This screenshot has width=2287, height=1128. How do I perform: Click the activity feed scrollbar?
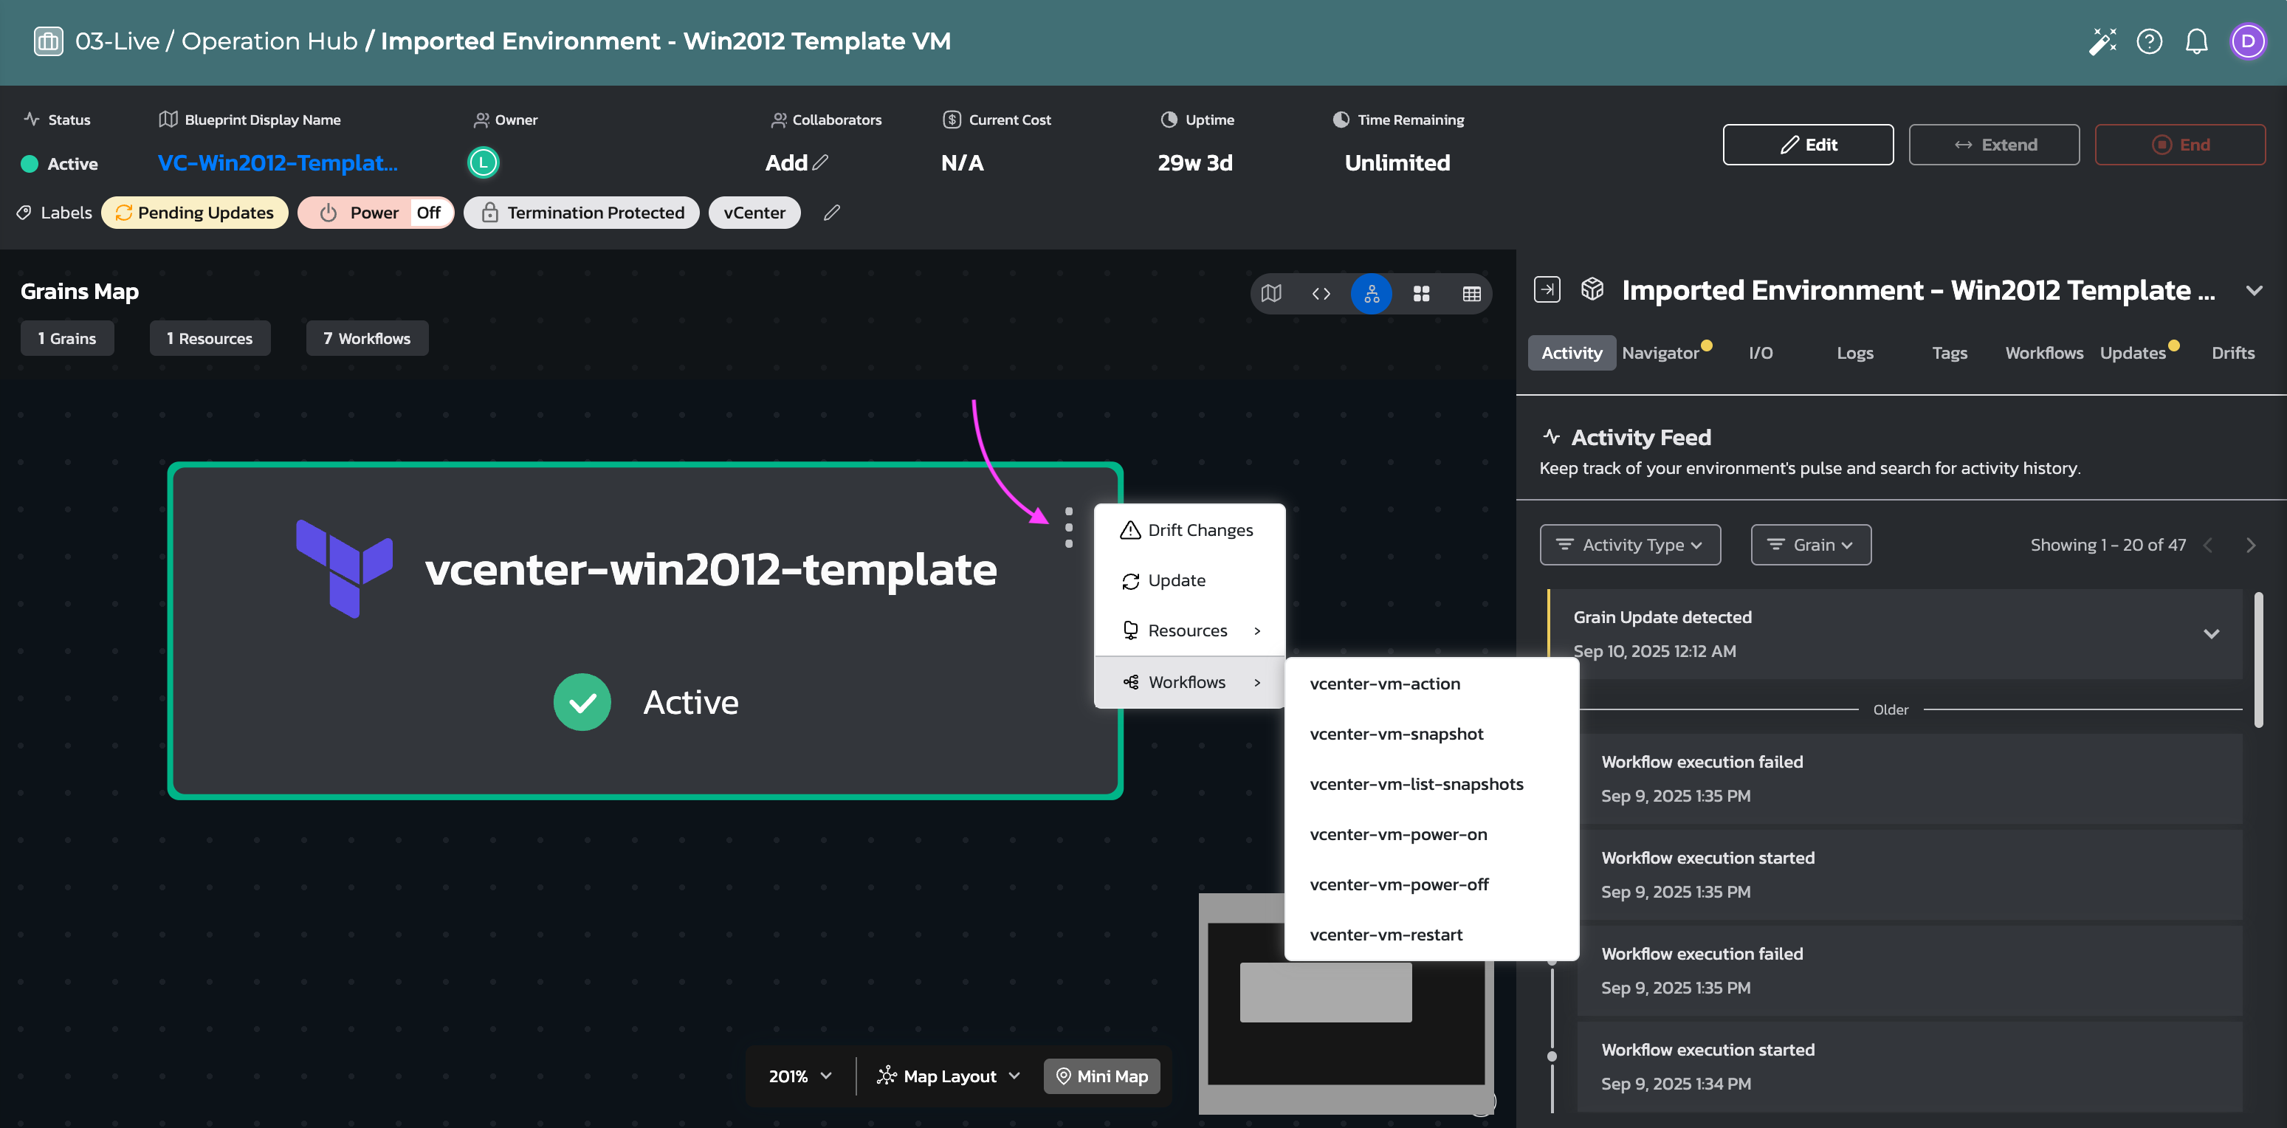tap(2257, 659)
